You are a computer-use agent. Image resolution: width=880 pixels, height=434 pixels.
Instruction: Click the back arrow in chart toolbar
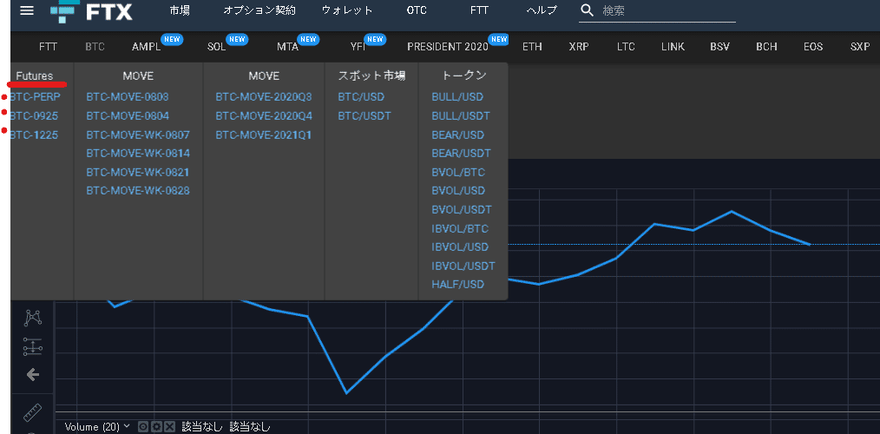click(33, 374)
